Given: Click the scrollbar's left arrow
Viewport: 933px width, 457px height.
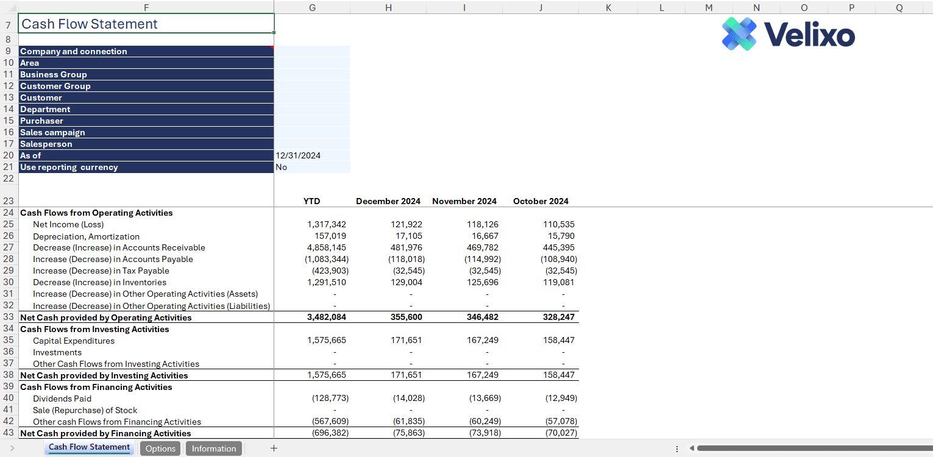Looking at the screenshot, I should pos(692,448).
